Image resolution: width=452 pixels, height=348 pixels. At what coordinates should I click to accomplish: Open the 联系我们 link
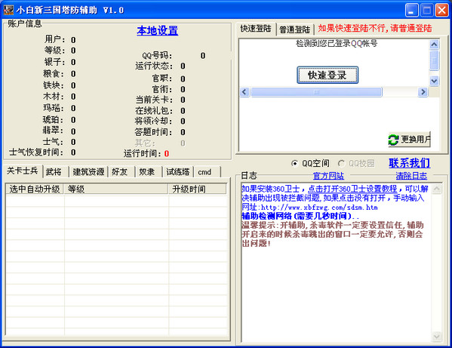point(409,163)
